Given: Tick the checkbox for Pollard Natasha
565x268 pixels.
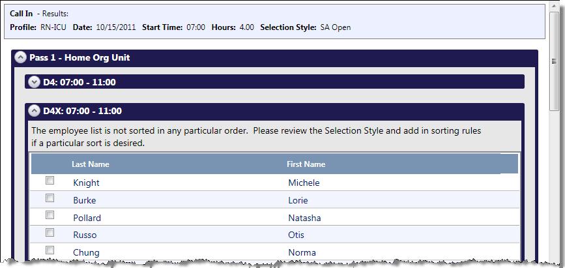Looking at the screenshot, I should pyautogui.click(x=50, y=215).
